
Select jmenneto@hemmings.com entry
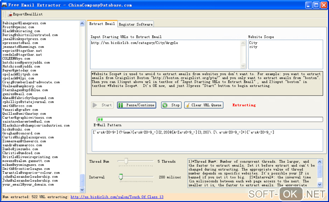tap(23, 47)
